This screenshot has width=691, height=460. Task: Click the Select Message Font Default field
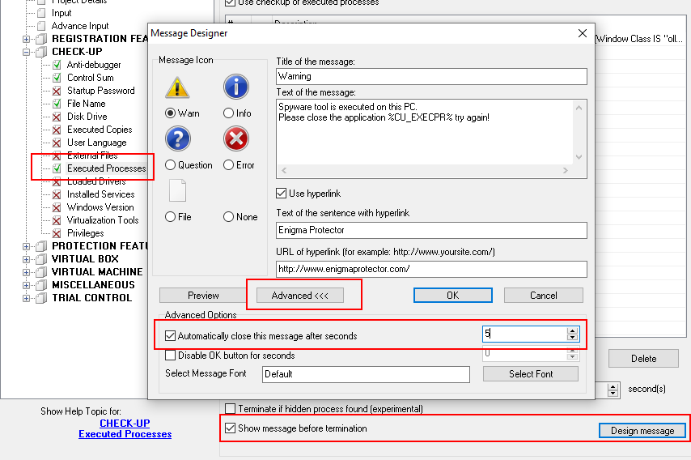tap(366, 374)
